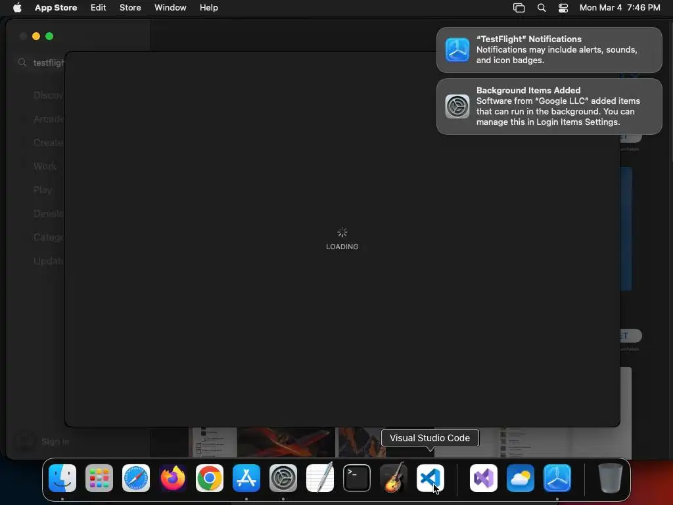Viewport: 673px width, 505px height.
Task: Open the Background Items Added notification
Action: 549,107
